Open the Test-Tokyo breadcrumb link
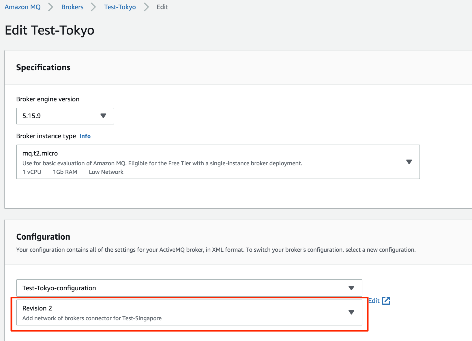This screenshot has width=472, height=341. click(x=120, y=7)
